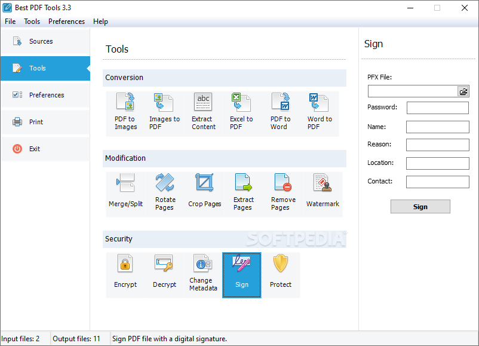The image size is (479, 346).
Task: Go to Sources in the sidebar
Action: [45, 41]
